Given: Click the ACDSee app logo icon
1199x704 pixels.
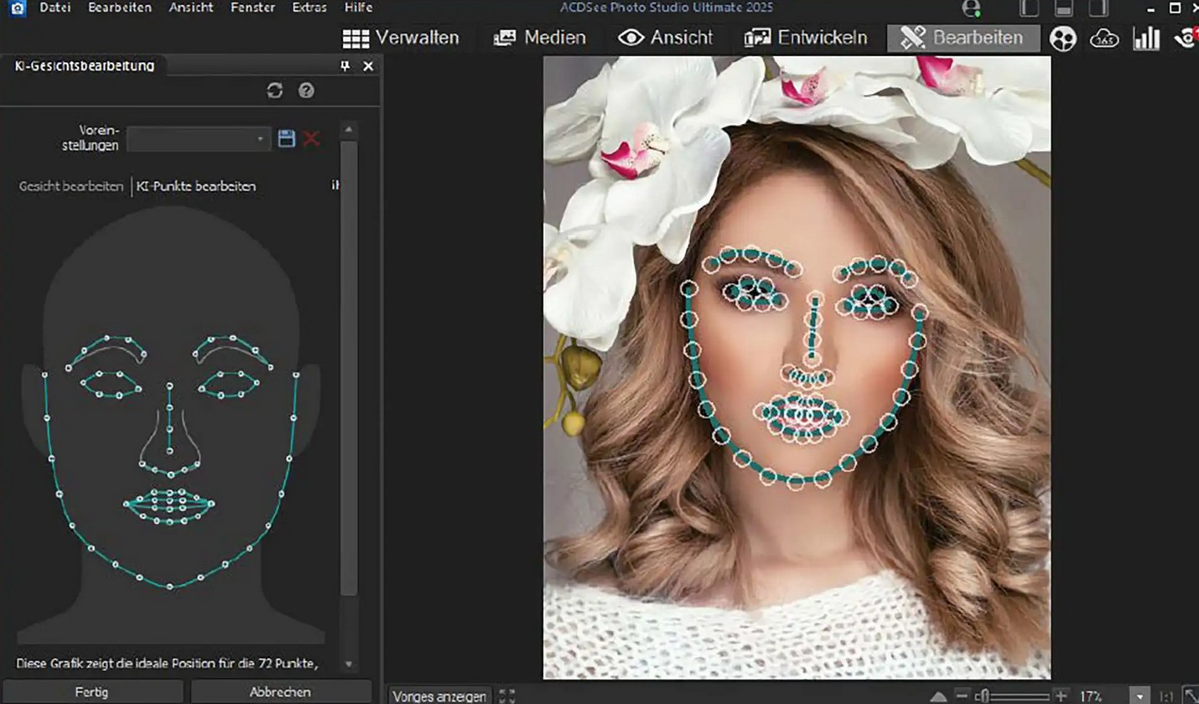Looking at the screenshot, I should [x=18, y=8].
